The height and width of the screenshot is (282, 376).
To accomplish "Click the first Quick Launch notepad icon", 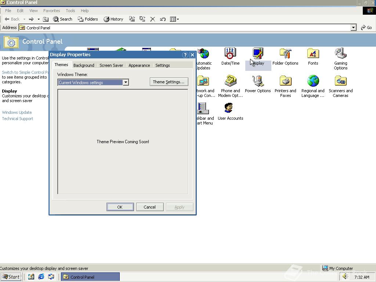I will pyautogui.click(x=31, y=277).
